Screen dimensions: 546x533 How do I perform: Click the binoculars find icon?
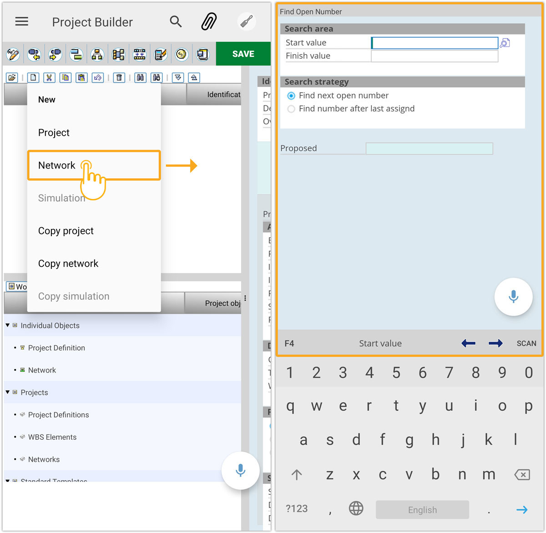point(141,78)
